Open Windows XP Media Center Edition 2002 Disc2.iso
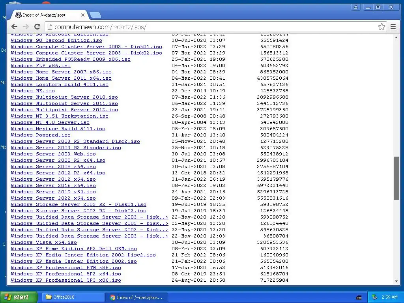Screen dimensions: 404x303 click(x=83, y=255)
